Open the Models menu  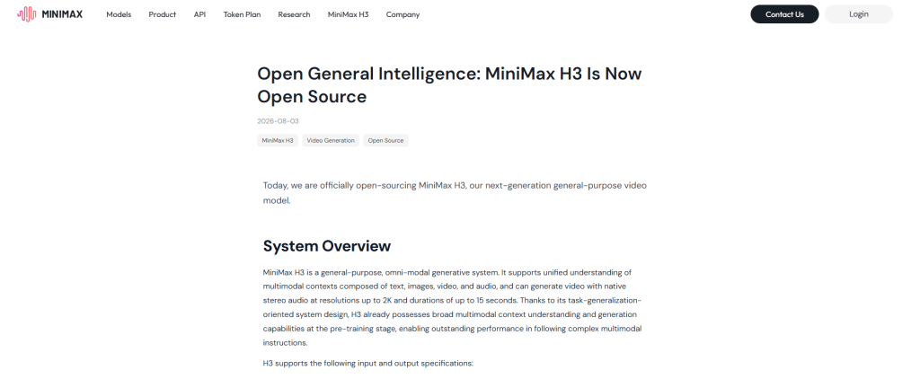tap(119, 14)
